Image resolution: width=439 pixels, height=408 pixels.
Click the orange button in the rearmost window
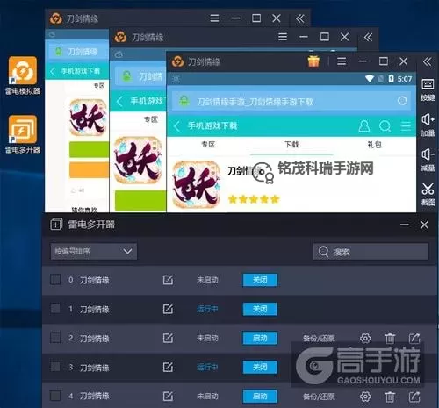click(89, 169)
